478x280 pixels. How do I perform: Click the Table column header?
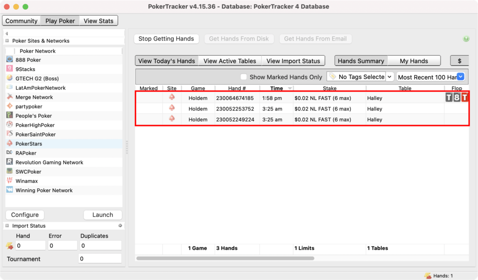405,88
